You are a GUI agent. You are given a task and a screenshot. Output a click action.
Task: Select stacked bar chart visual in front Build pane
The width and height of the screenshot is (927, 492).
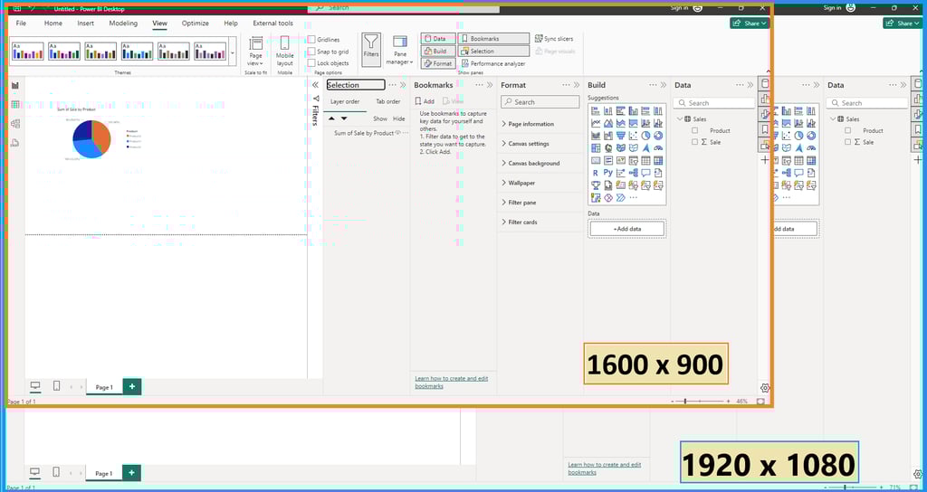[596, 110]
